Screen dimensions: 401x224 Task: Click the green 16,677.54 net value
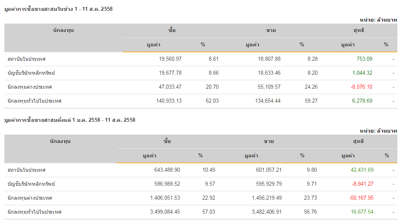(362, 212)
